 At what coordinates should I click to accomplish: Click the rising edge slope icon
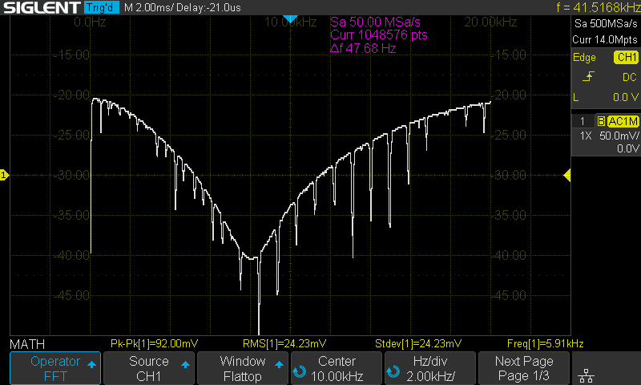[x=588, y=77]
